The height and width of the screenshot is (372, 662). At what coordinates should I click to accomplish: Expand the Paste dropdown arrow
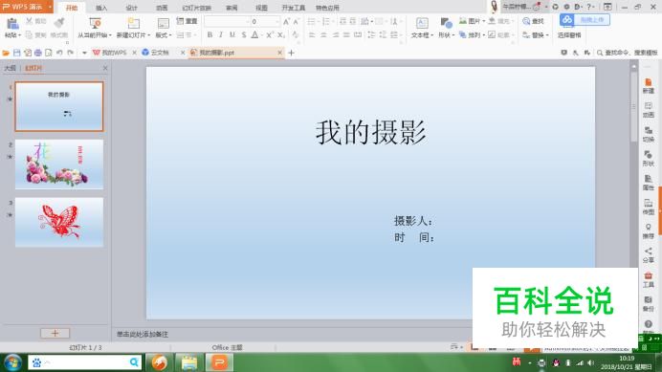(20, 35)
